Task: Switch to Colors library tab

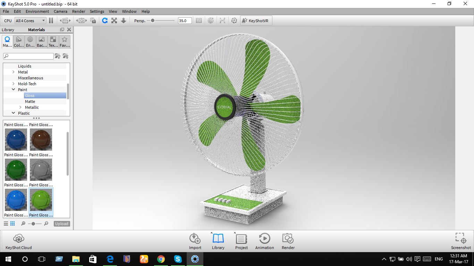Action: tap(19, 42)
